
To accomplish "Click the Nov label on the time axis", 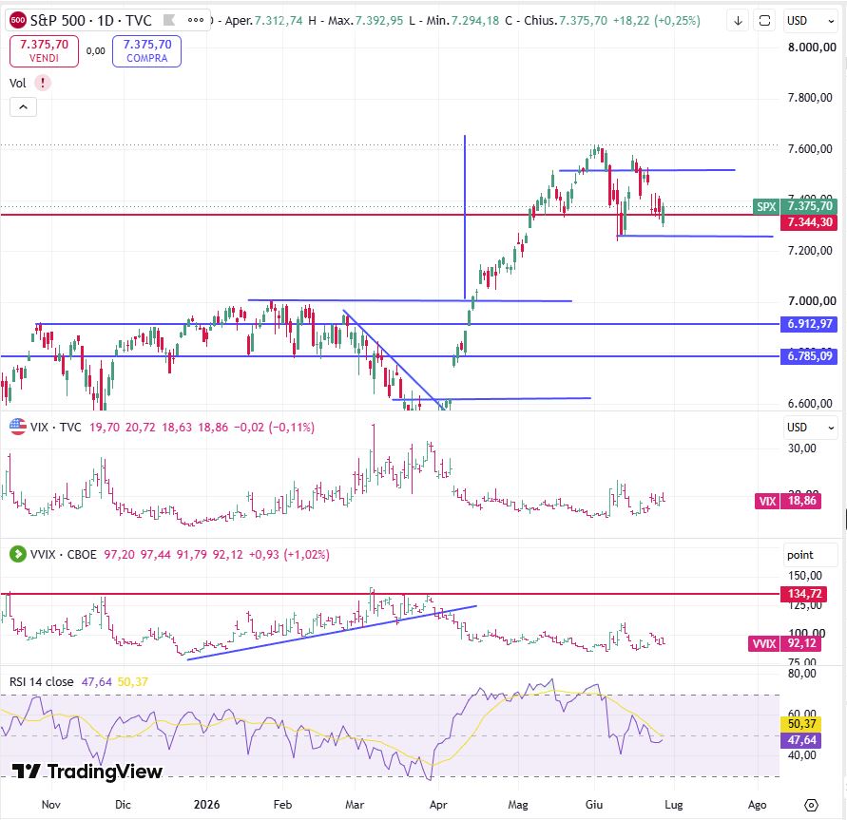I will (50, 805).
